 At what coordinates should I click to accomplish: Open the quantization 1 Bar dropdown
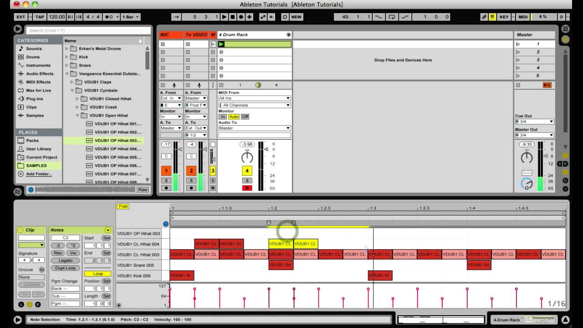(130, 17)
